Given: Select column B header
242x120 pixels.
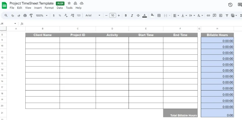Looking at the screenshot, I should pos(43,29).
